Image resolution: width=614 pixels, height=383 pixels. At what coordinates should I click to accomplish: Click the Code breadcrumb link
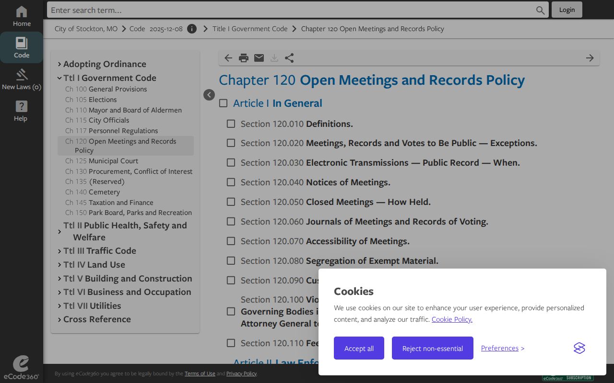137,29
